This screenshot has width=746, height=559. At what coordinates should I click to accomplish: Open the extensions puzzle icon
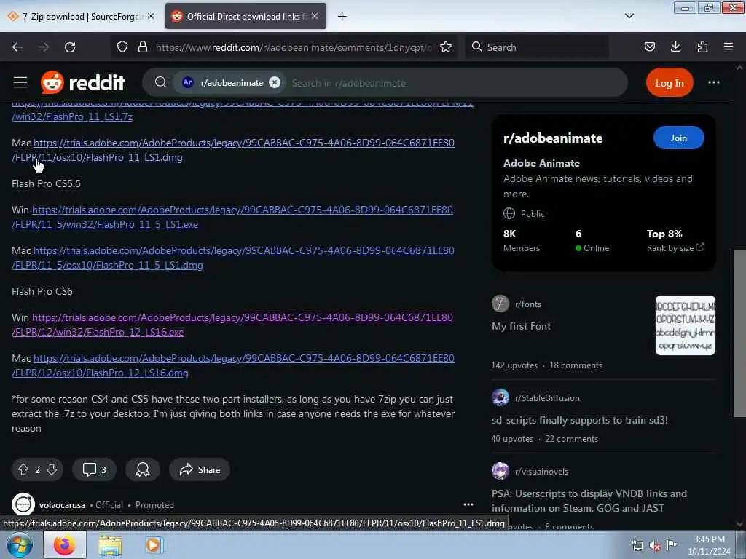coord(702,47)
